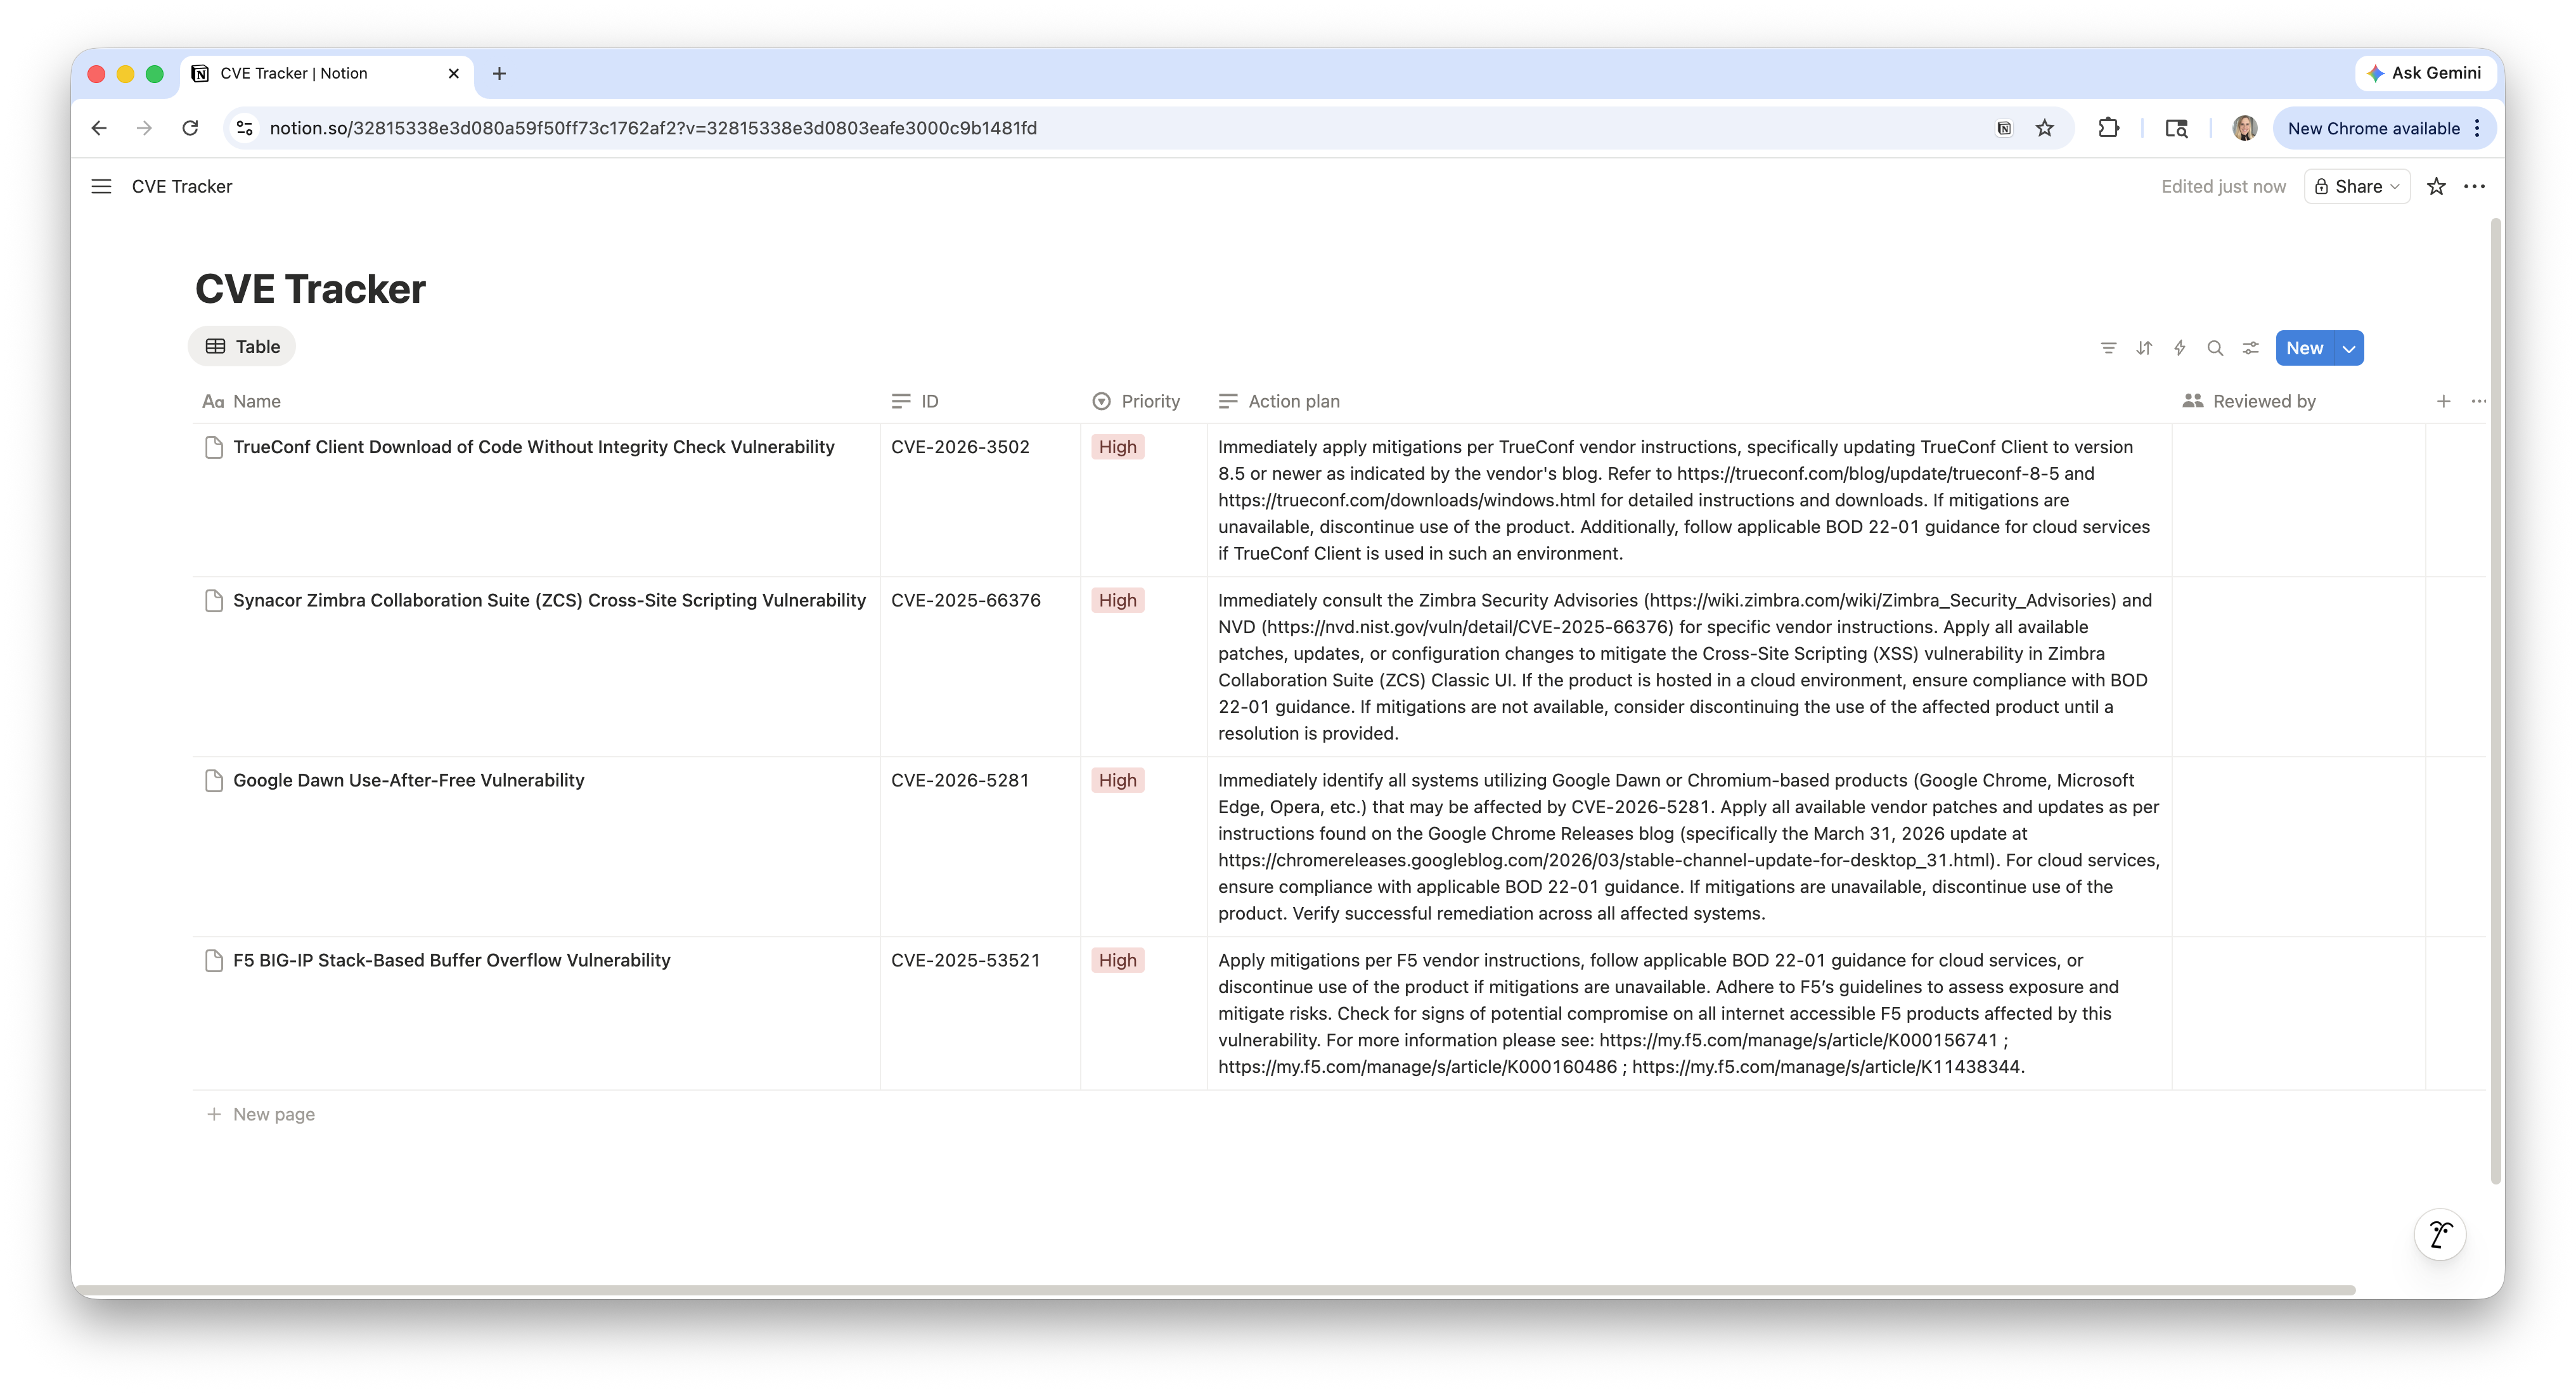2576x1393 pixels.
Task: Go back with browser back arrow
Action: tap(99, 128)
